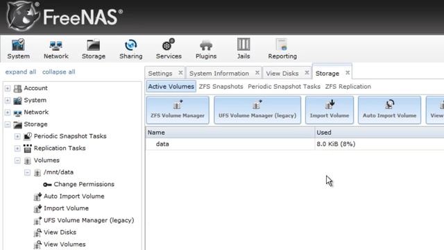This screenshot has height=250, width=444.
Task: Sort by the Used column header
Action: [x=379, y=133]
